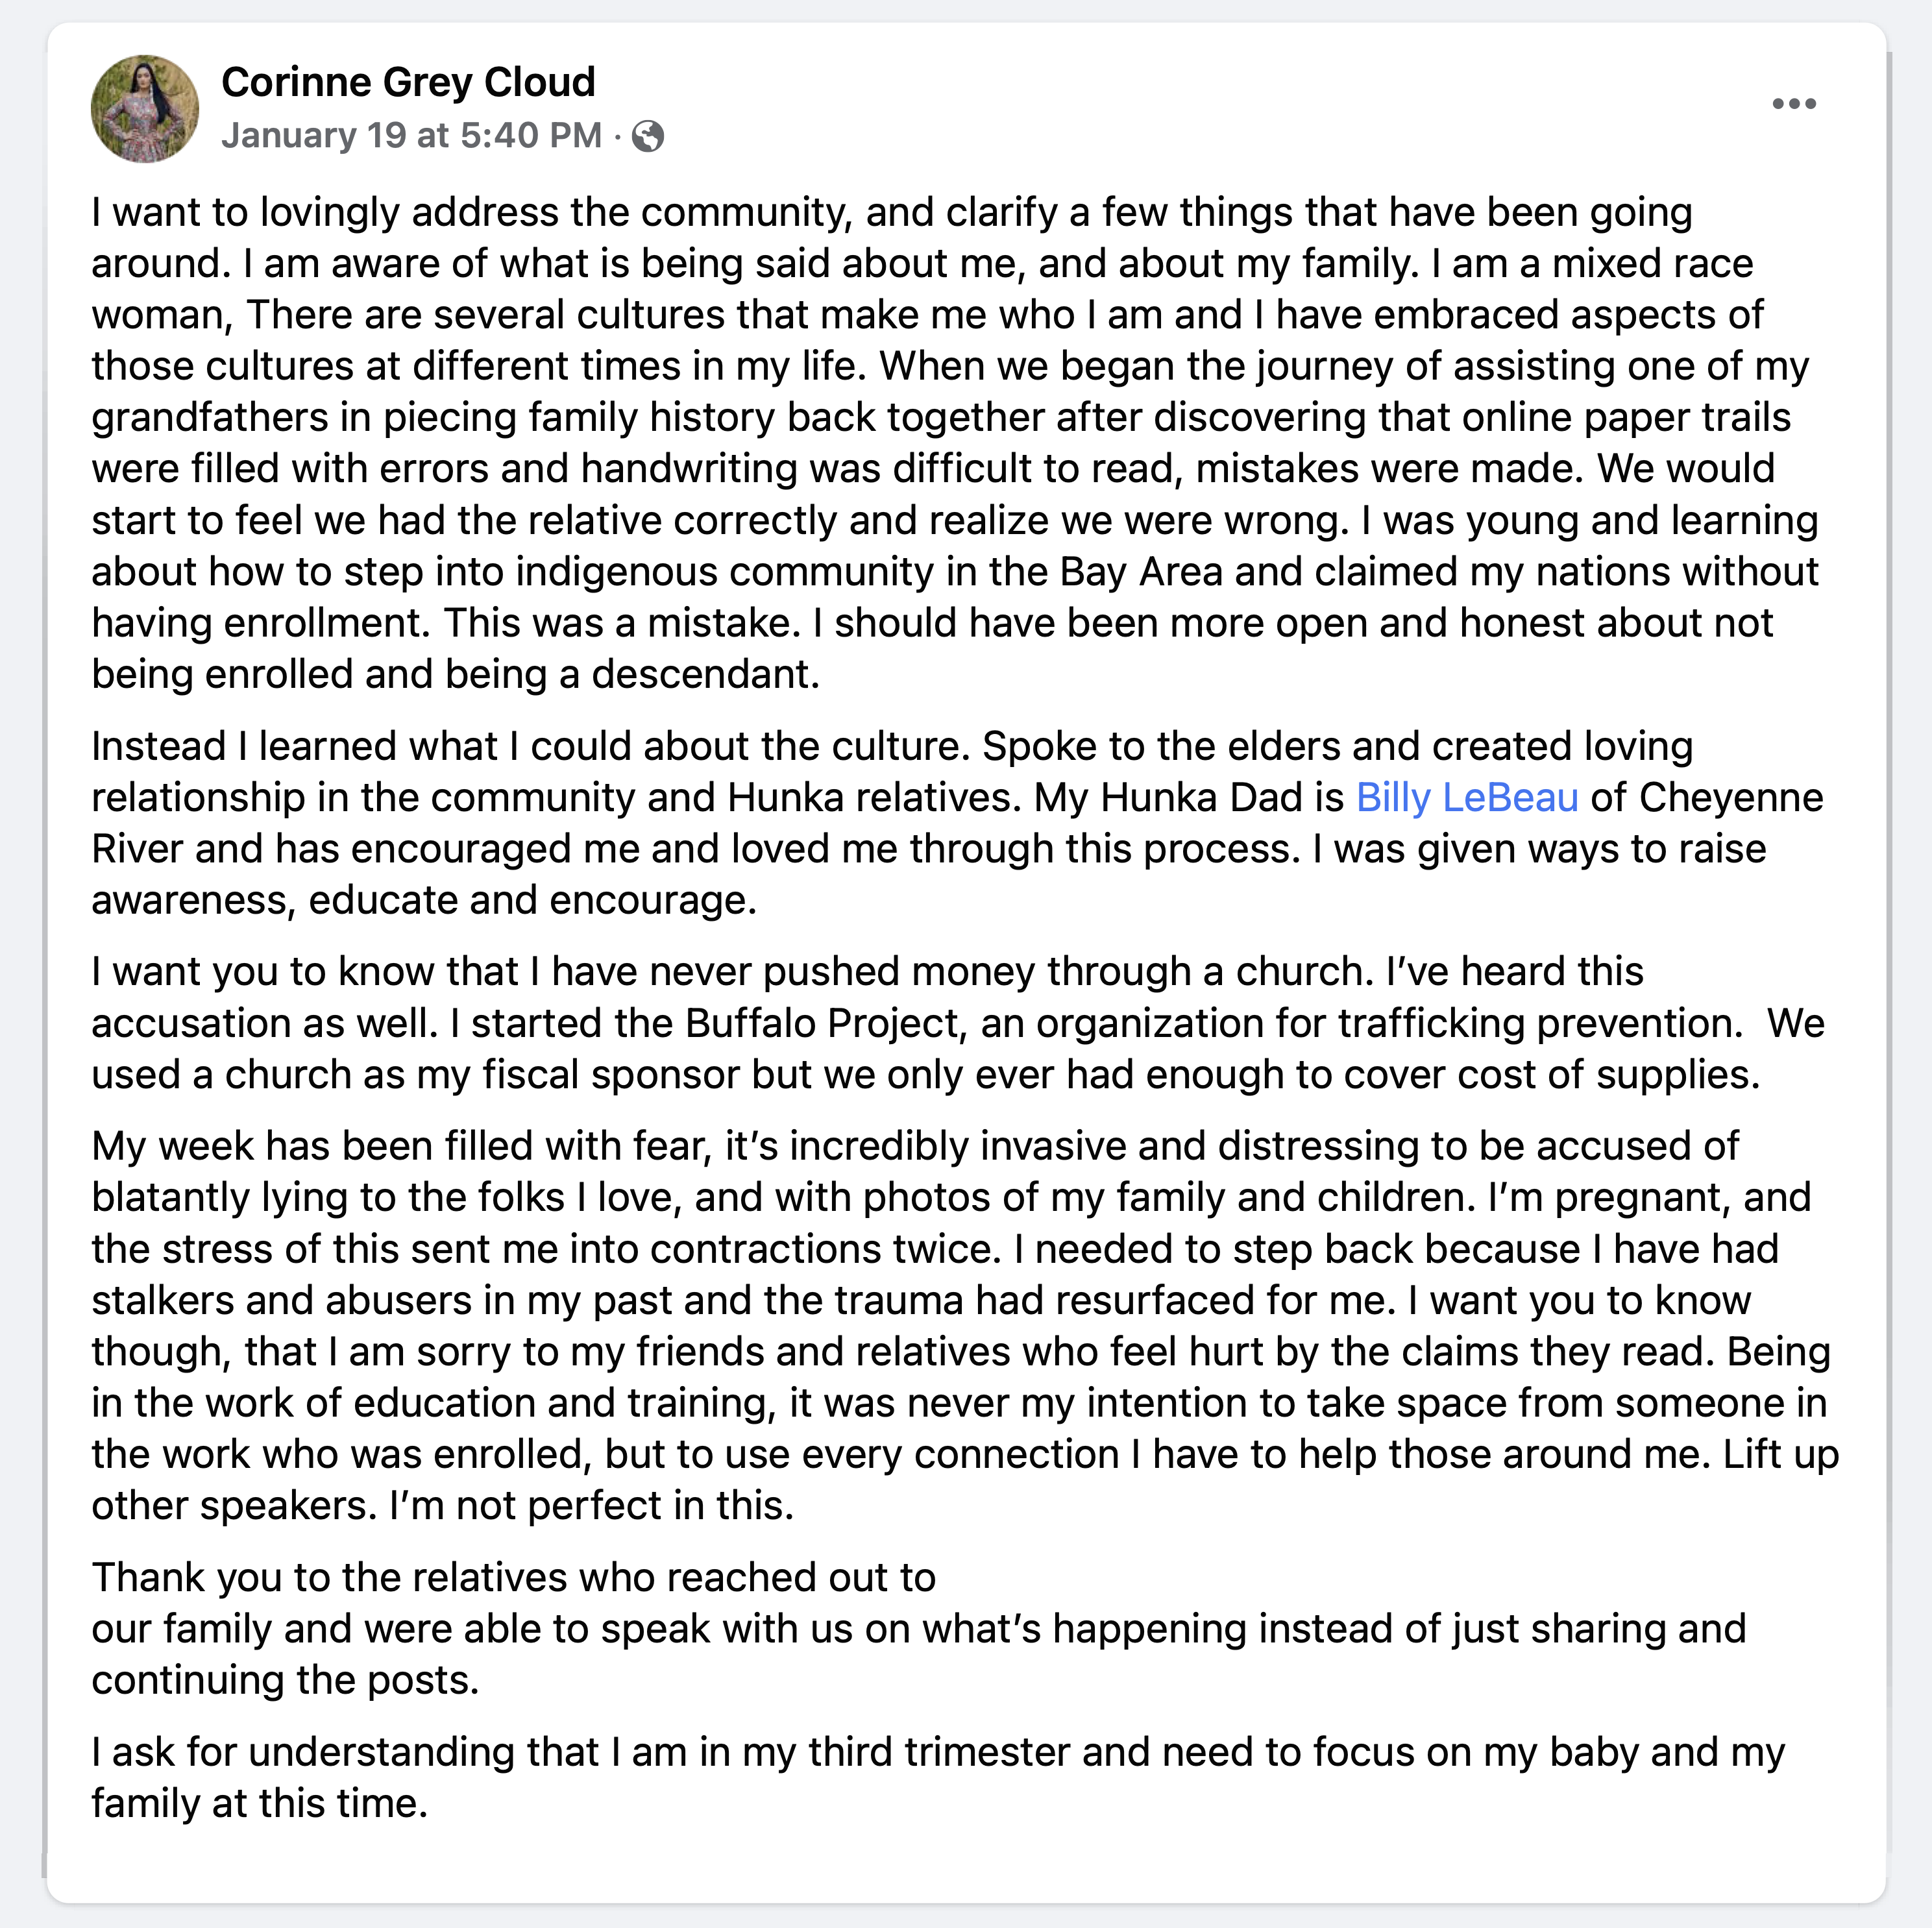Open the Corinne Grey Cloud profile name
This screenshot has width=1932, height=1928.
408,82
